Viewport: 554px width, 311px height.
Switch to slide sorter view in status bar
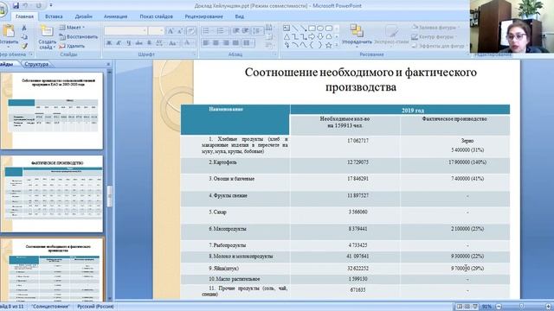(x=467, y=307)
